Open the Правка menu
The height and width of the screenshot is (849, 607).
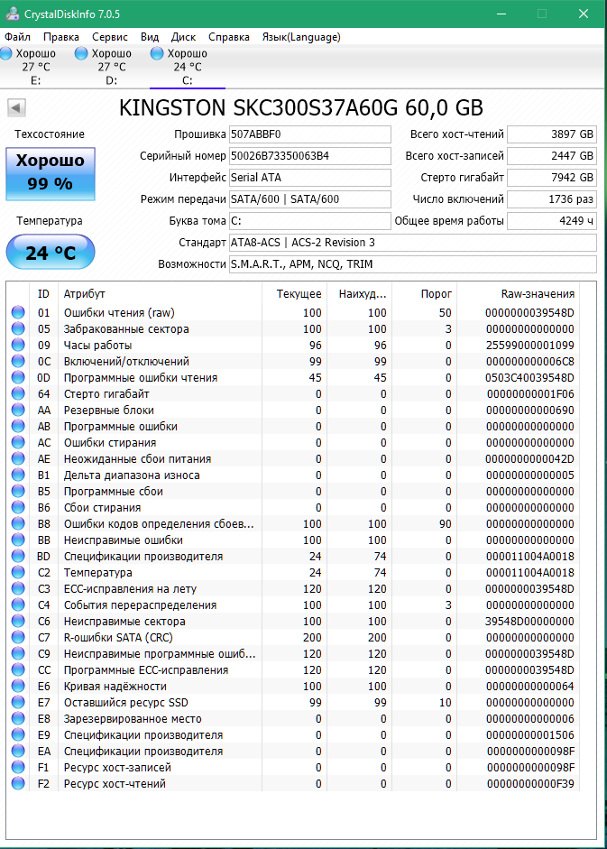[61, 37]
